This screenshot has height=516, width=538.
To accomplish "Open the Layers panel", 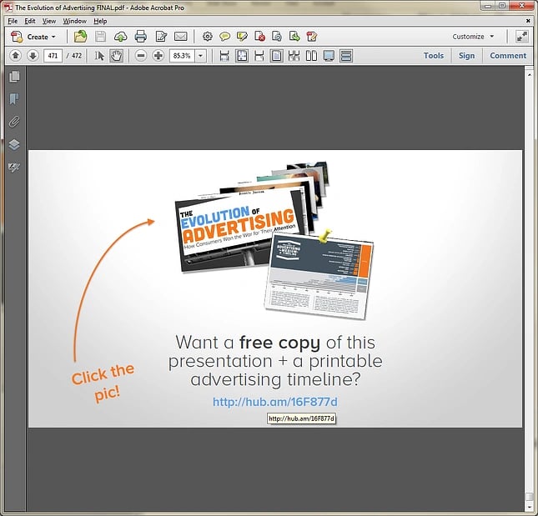I will pyautogui.click(x=14, y=144).
